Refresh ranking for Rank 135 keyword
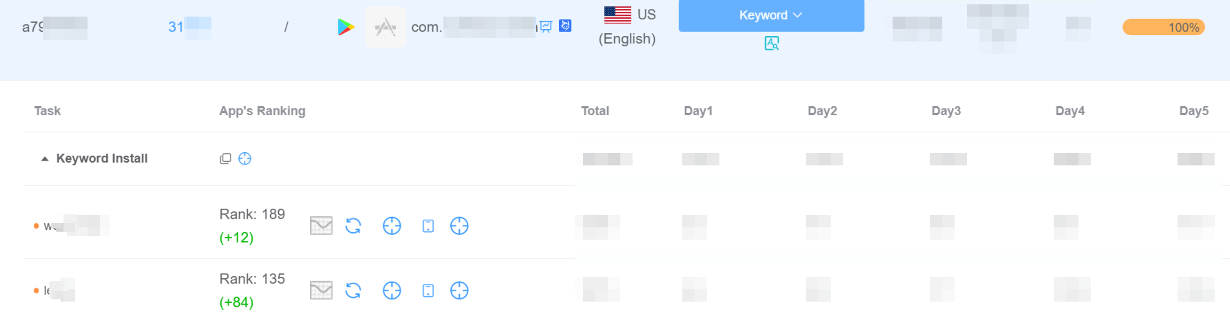 click(x=353, y=290)
